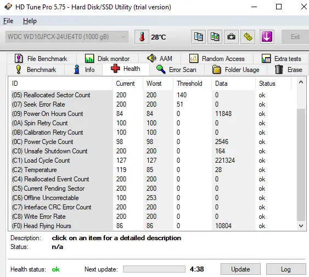
Task: Click the camera save screenshot icon
Action: (232, 37)
